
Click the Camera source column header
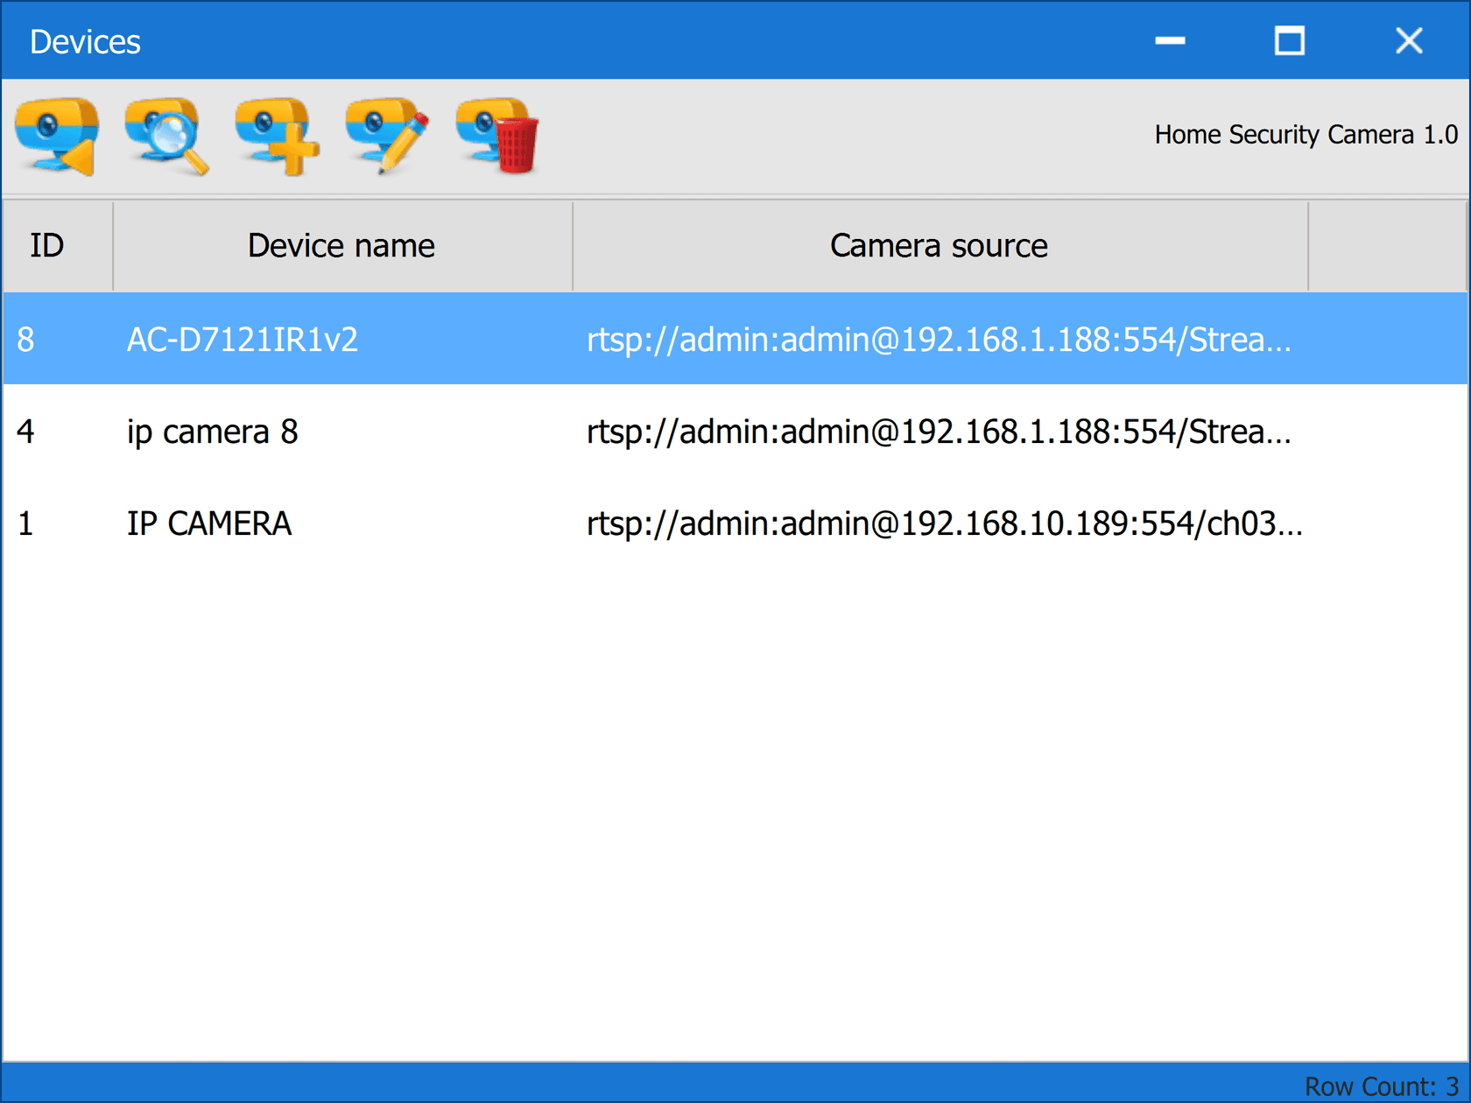tap(939, 246)
